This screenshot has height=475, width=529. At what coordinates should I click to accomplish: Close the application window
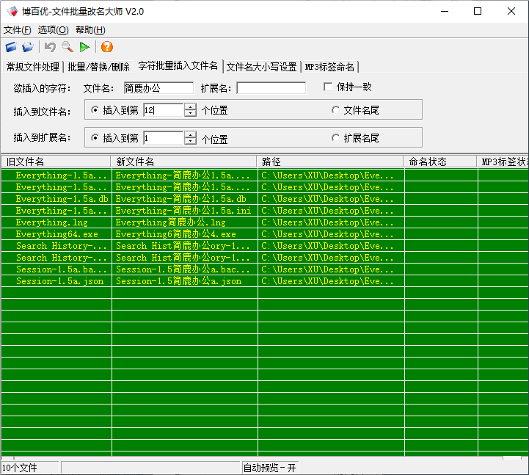pos(511,12)
